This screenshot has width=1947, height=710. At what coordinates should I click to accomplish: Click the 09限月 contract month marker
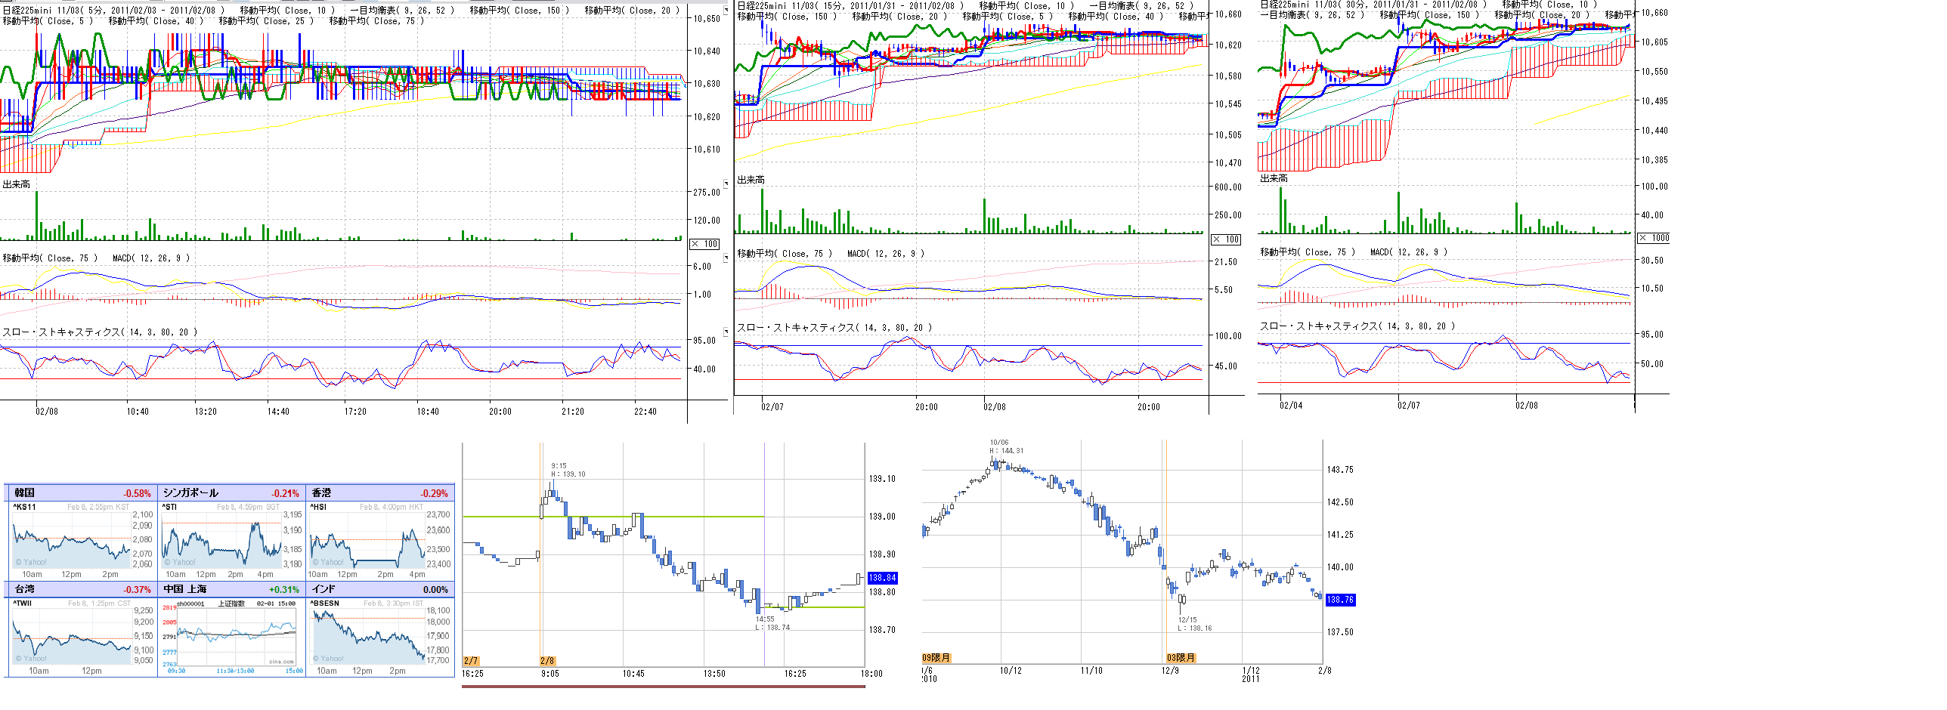pyautogui.click(x=936, y=658)
